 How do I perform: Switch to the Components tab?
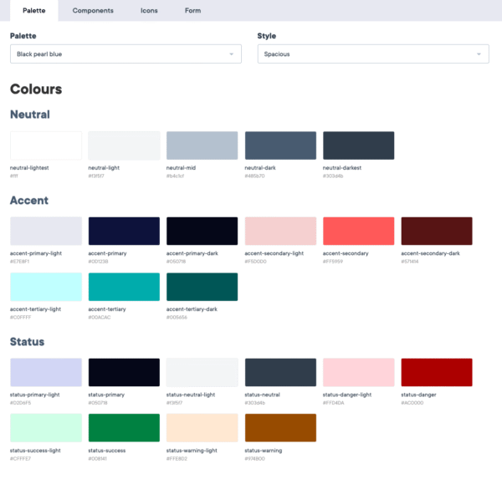93,11
